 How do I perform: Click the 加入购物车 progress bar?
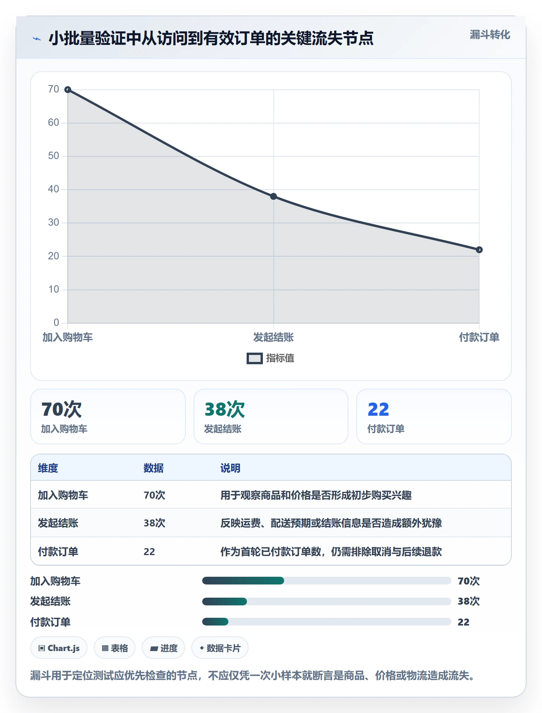pos(327,581)
